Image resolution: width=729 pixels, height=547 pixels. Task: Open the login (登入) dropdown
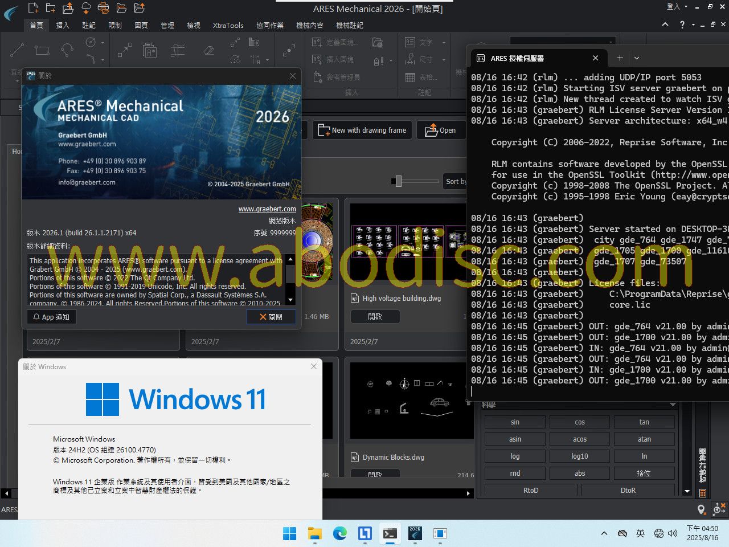click(x=677, y=6)
